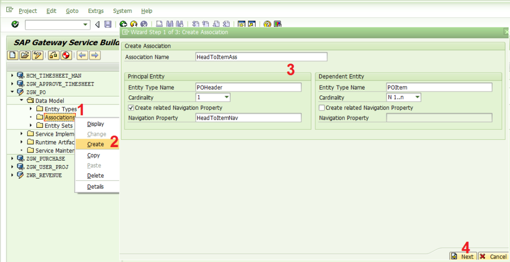The height and width of the screenshot is (262, 510).
Task: Click the yellow Help question mark icon
Action: [x=267, y=24]
